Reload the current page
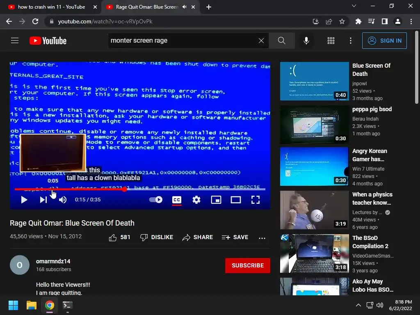This screenshot has height=315, width=420. [35, 21]
